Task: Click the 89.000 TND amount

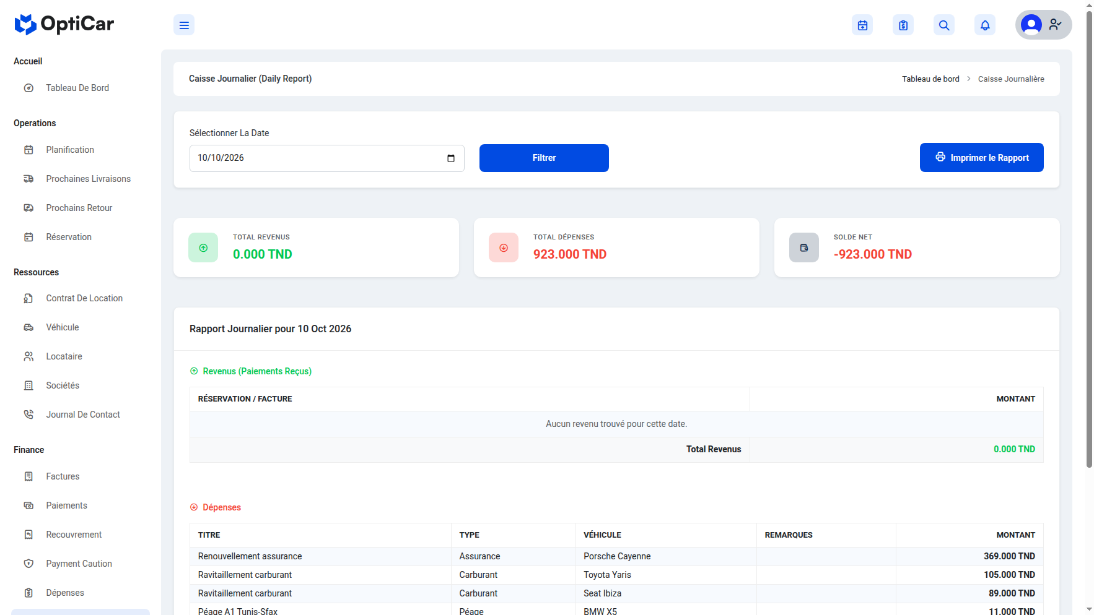Action: [1012, 593]
